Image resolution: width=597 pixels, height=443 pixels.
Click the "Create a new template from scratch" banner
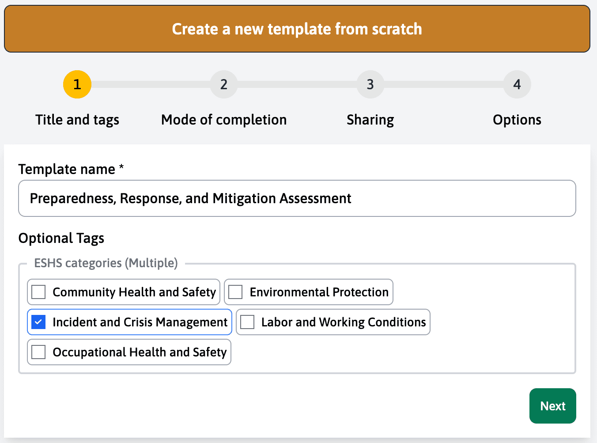(297, 29)
